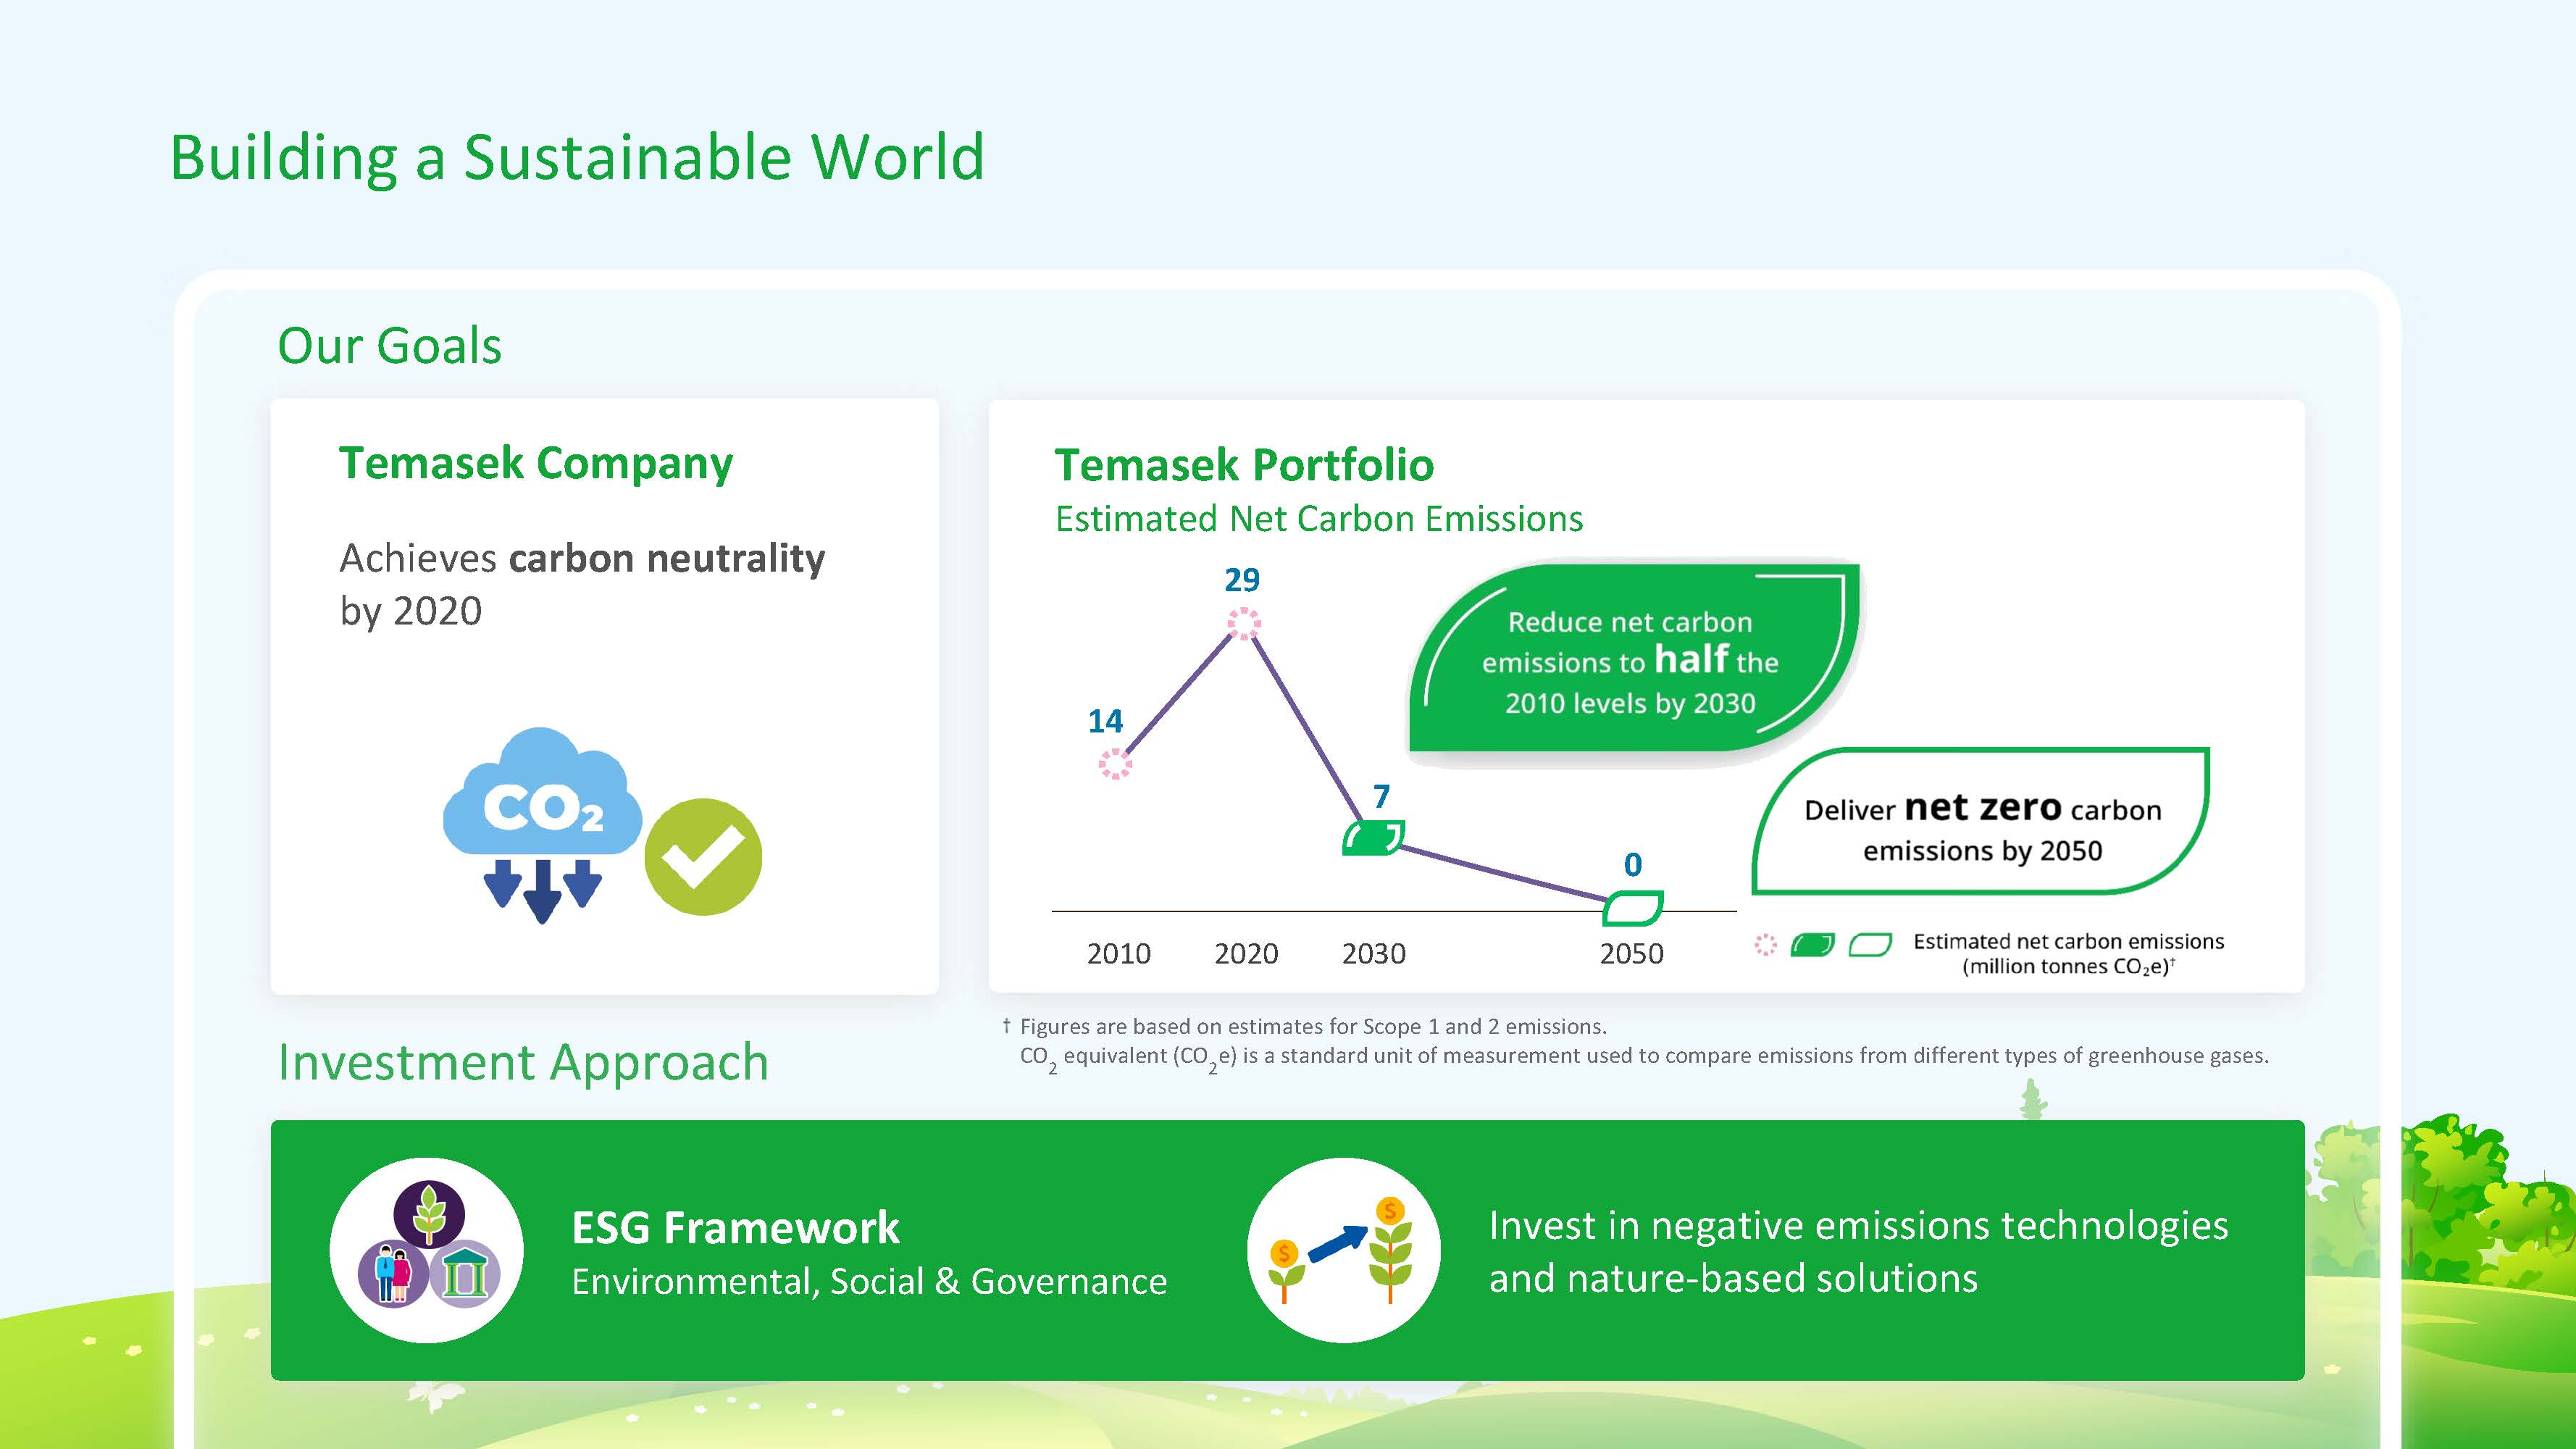
Task: Click the 'Achieves carbon neutrality' text
Action: [582, 558]
